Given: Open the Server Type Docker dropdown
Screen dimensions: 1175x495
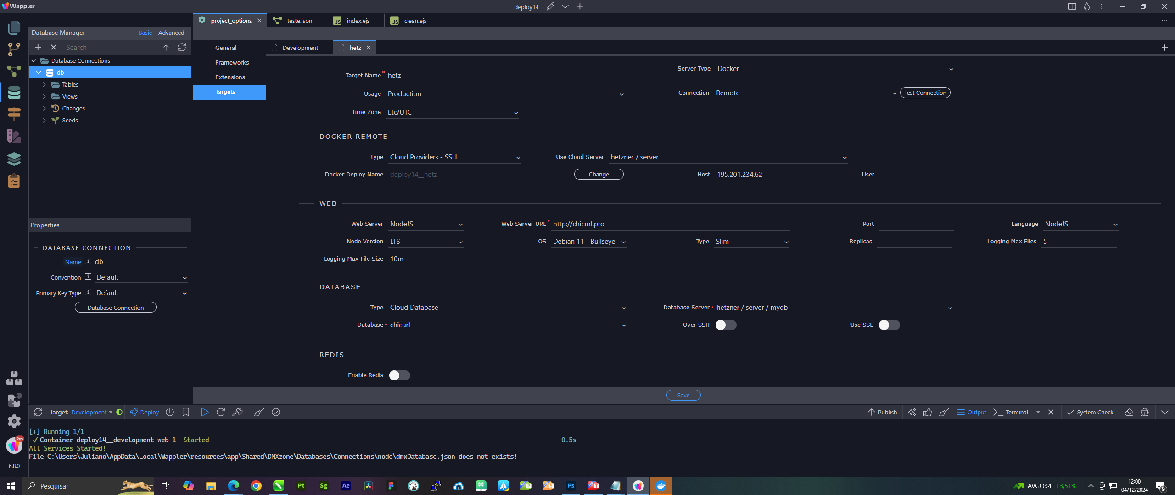Looking at the screenshot, I should tap(834, 69).
